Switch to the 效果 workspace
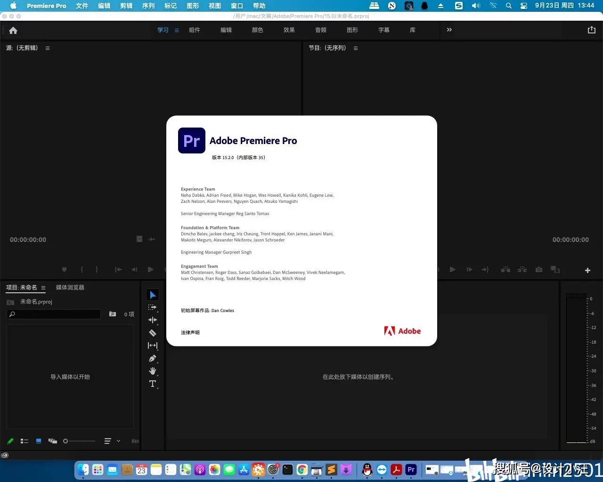This screenshot has width=603, height=482. [289, 30]
